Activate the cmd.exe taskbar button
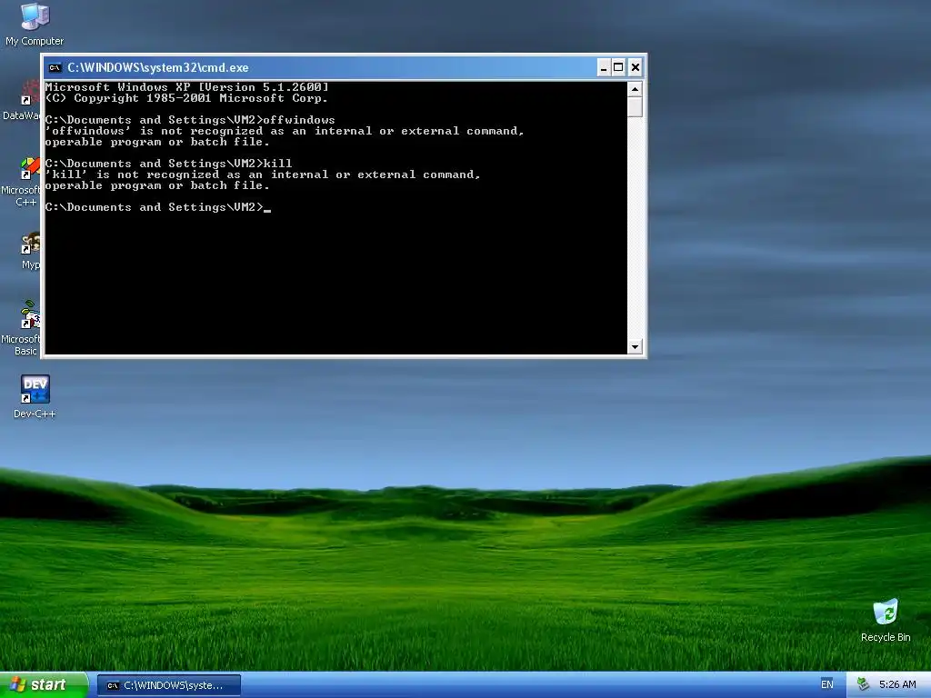This screenshot has width=931, height=698. (x=169, y=685)
